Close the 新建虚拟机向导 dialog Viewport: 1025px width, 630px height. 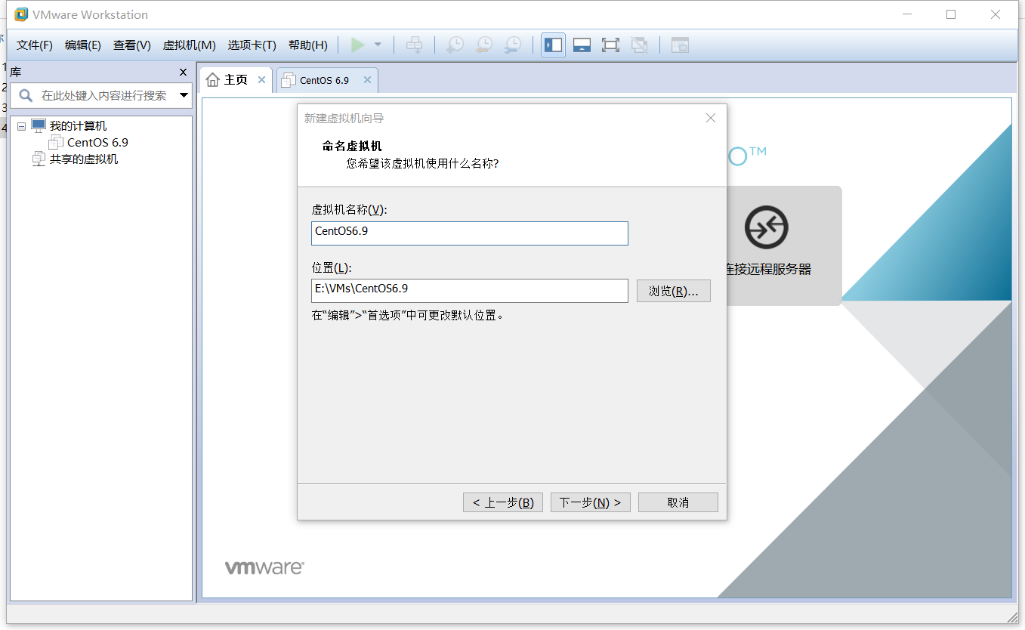pos(710,118)
